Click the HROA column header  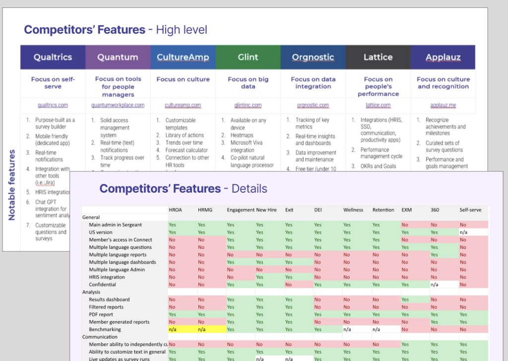[x=175, y=210]
